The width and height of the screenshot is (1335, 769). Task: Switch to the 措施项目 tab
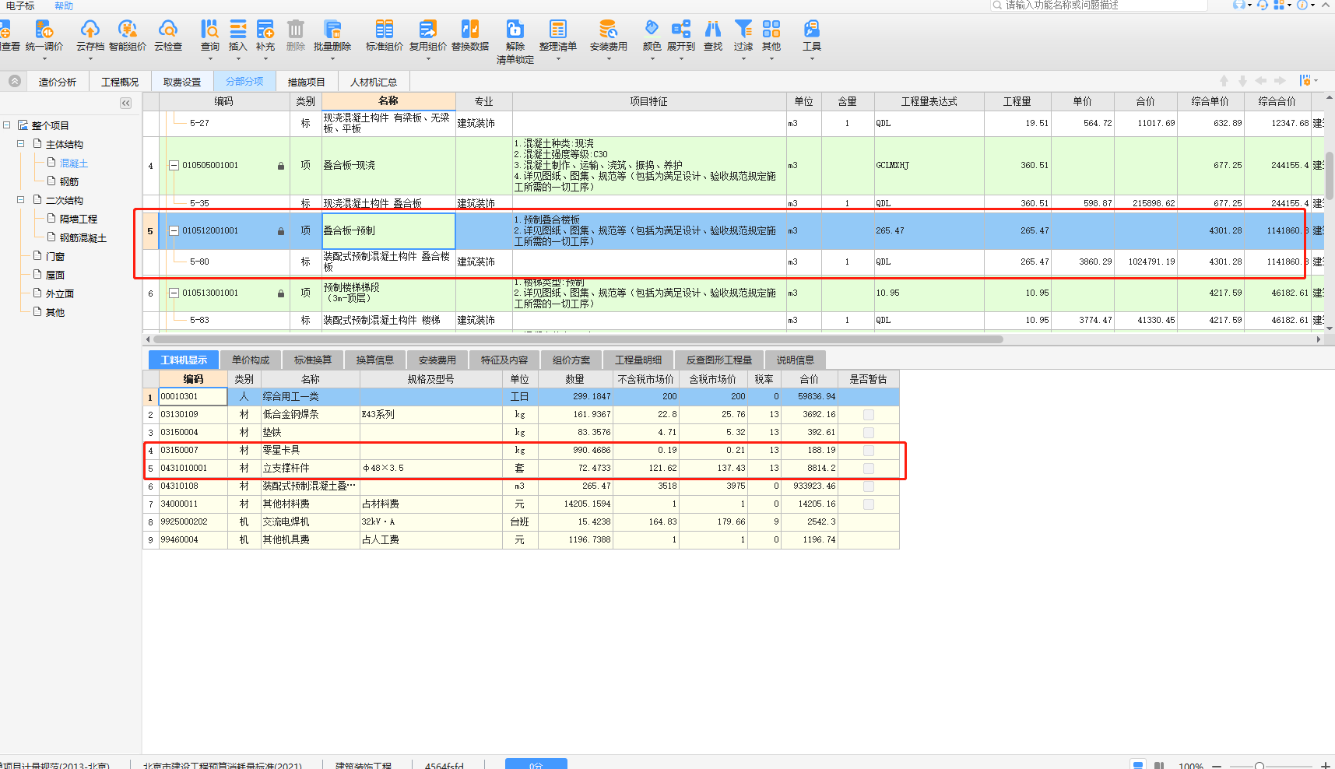(x=306, y=82)
